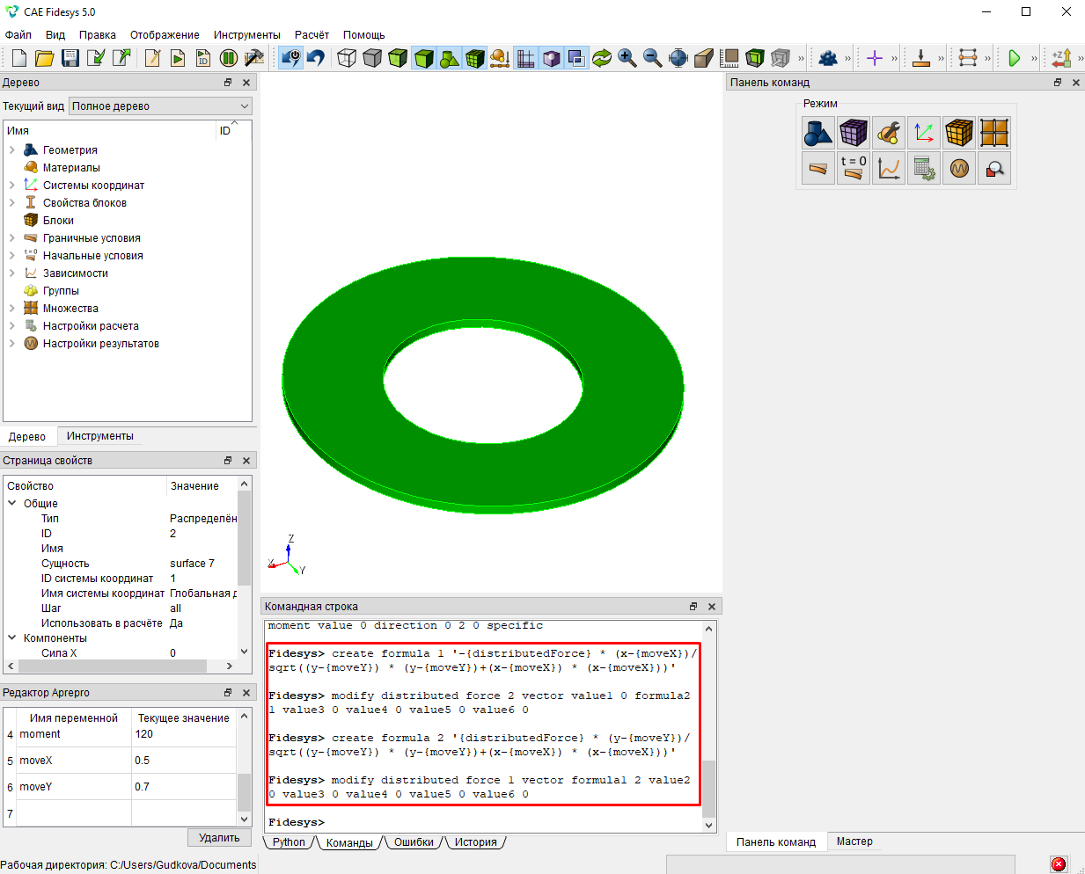Click the blue Undo arrow icon

click(316, 58)
